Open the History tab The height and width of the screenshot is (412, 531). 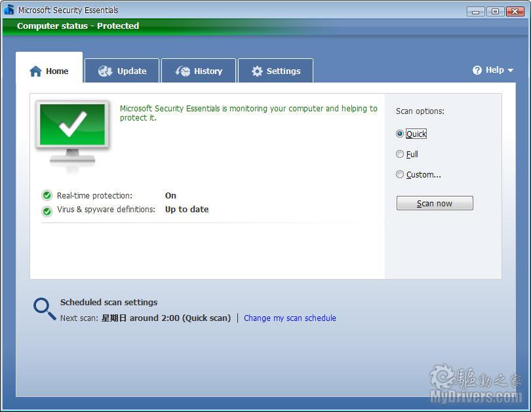tap(199, 71)
